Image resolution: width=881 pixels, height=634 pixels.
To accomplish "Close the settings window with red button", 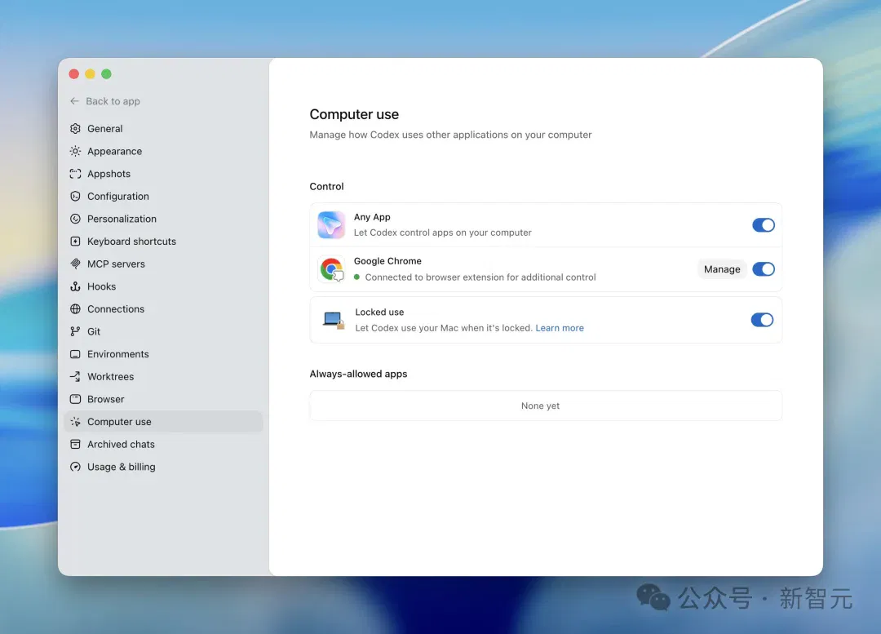I will coord(73,73).
